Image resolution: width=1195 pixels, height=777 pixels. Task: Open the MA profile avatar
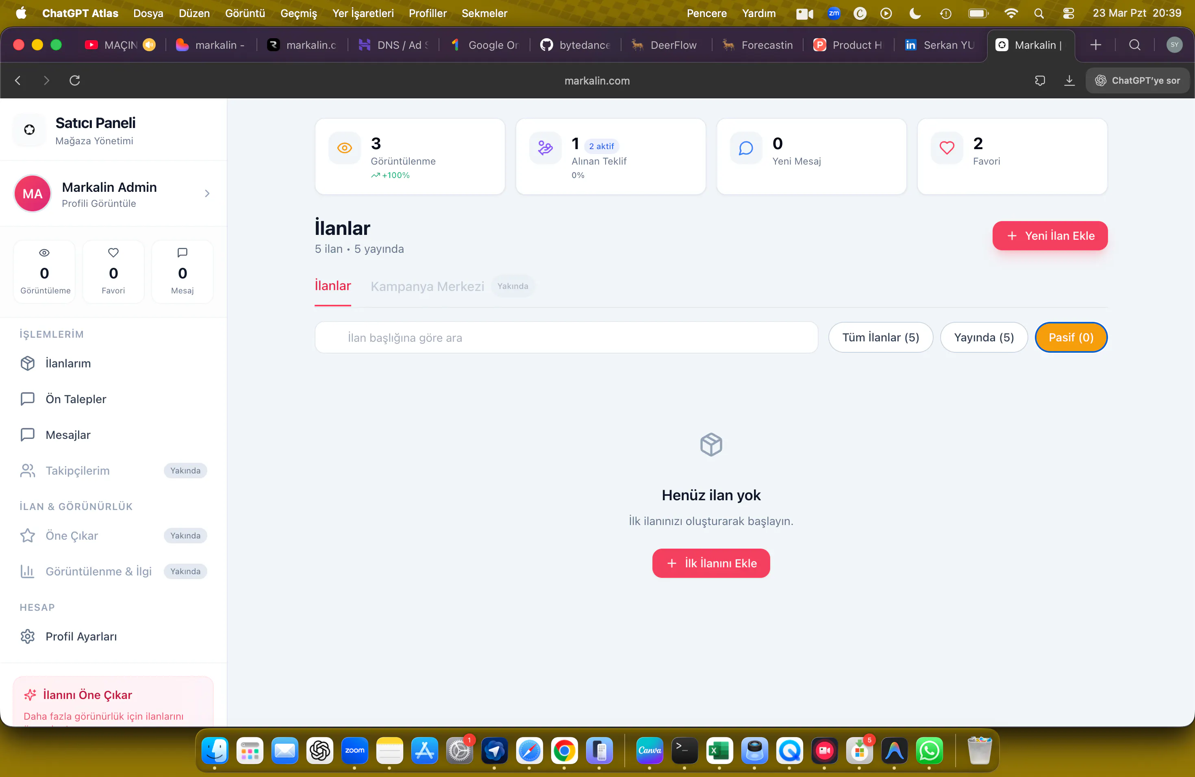33,194
